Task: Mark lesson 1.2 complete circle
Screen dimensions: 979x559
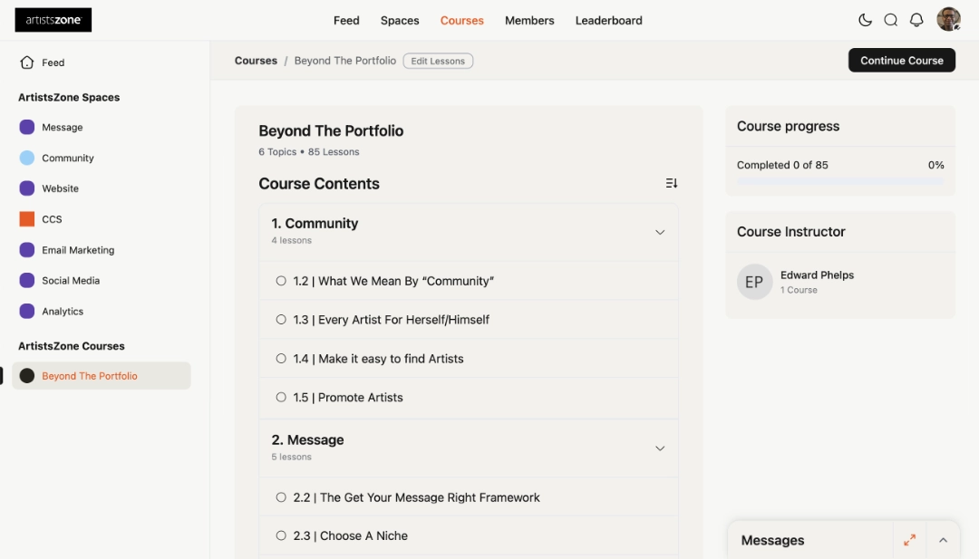Action: 281,281
